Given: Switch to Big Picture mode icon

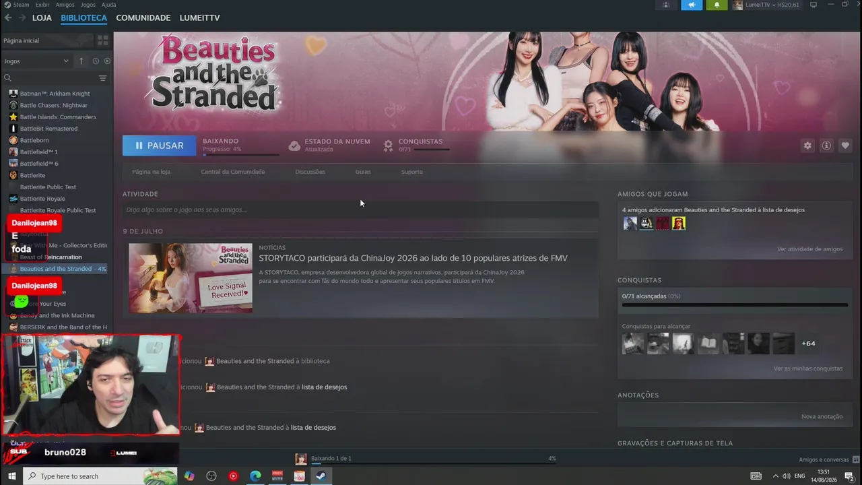Looking at the screenshot, I should click(x=814, y=5).
